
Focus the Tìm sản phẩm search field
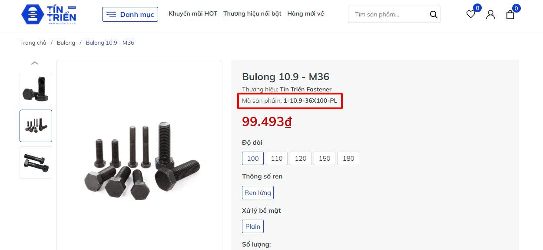tap(390, 14)
